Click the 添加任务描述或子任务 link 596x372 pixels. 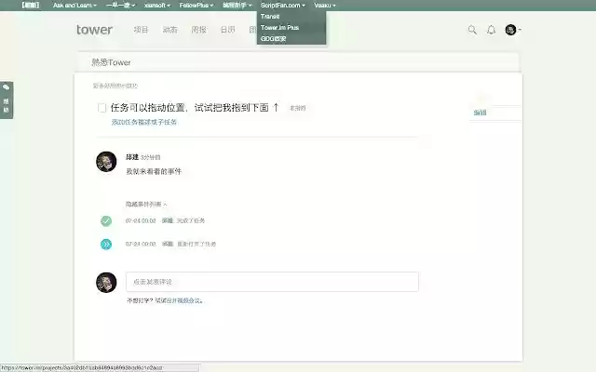click(x=144, y=122)
